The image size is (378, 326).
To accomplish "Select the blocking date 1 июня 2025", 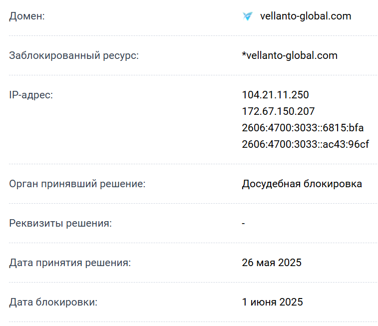I will (x=272, y=302).
